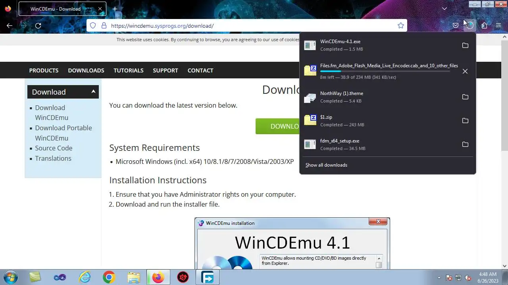Viewport: 508px width, 285px height.
Task: Open Show all downloads
Action: click(x=326, y=165)
